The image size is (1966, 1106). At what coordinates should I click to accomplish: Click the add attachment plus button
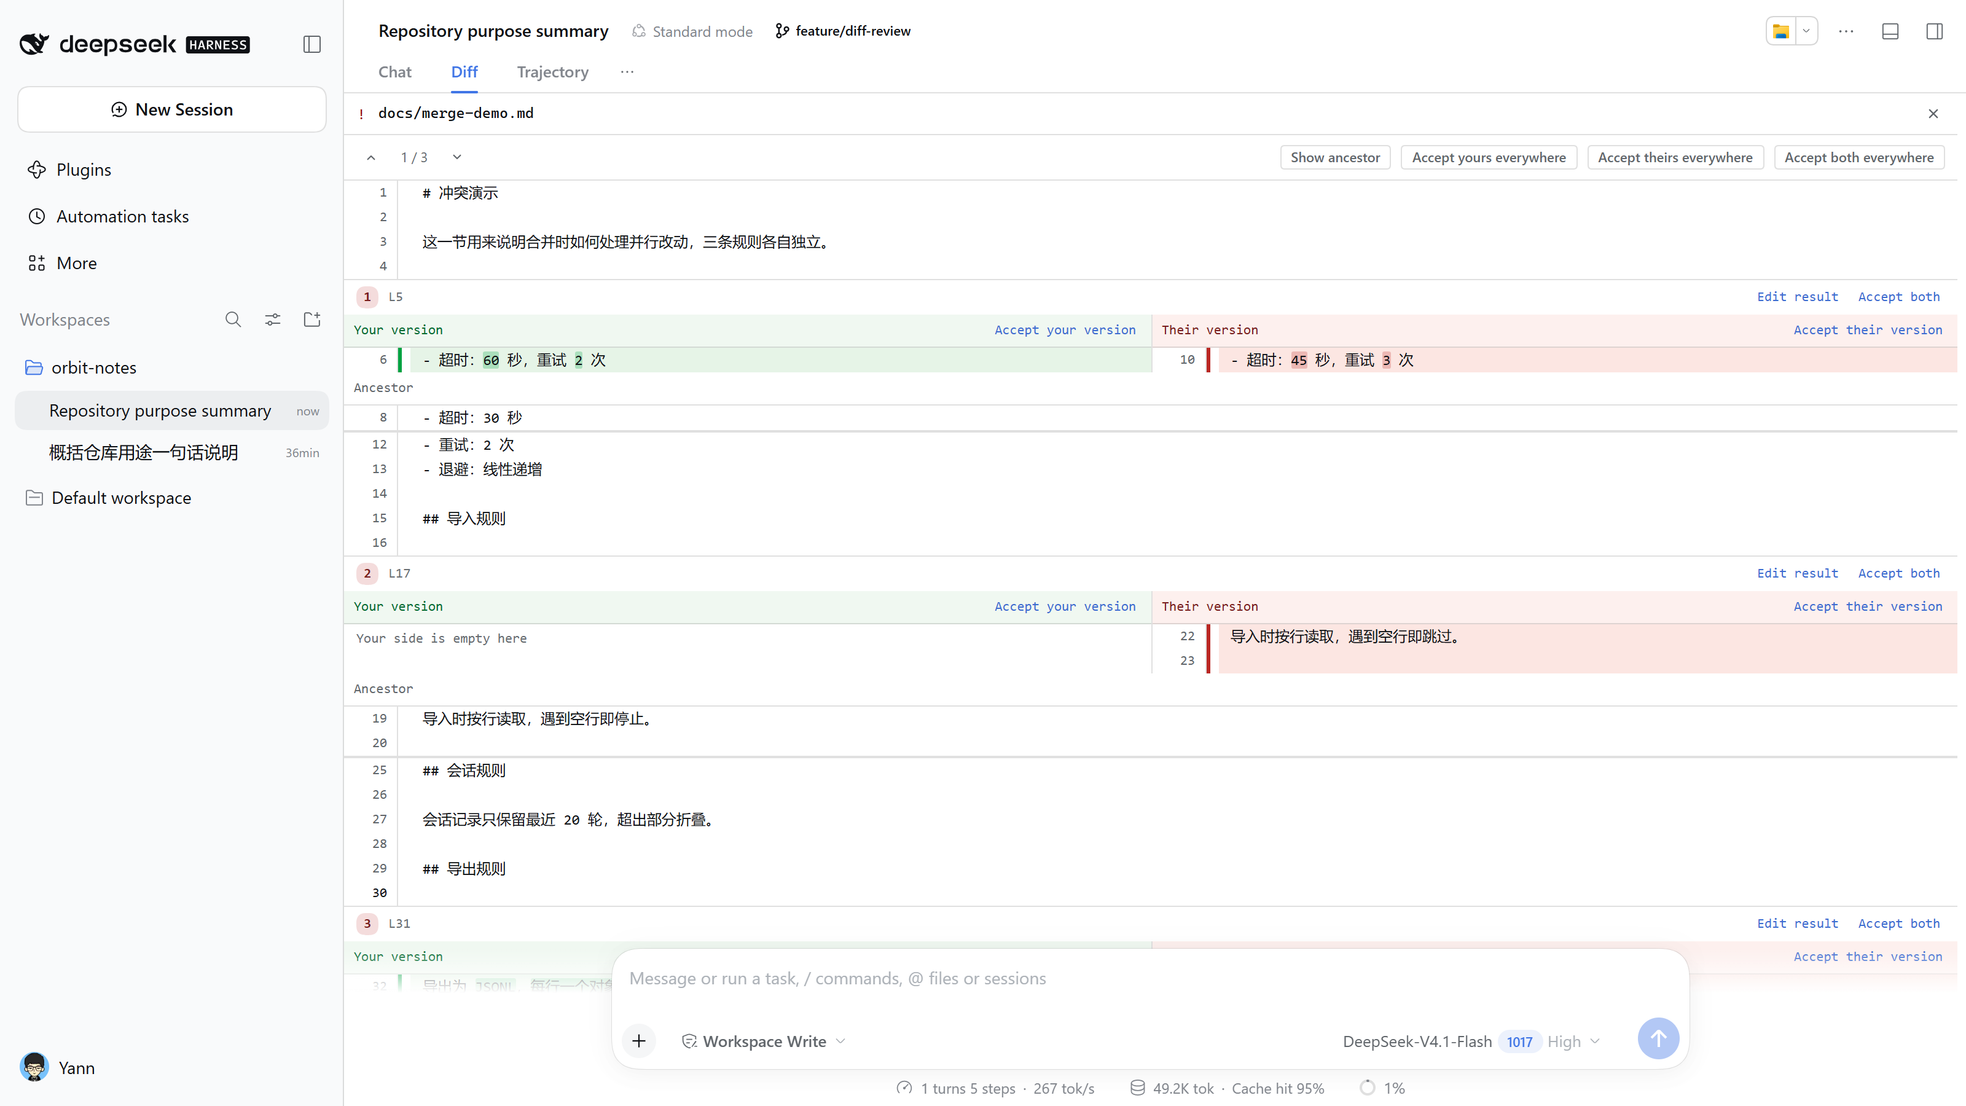(639, 1040)
